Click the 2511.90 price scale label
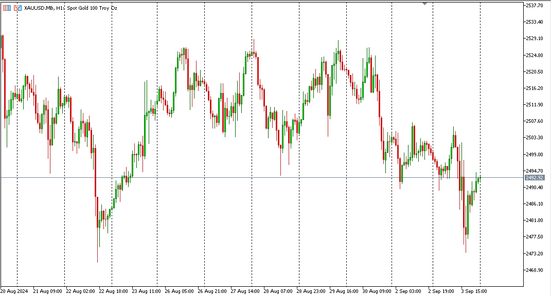551x296 pixels. pyautogui.click(x=534, y=105)
